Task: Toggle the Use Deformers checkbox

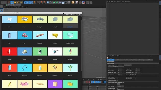Action: pos(136,79)
